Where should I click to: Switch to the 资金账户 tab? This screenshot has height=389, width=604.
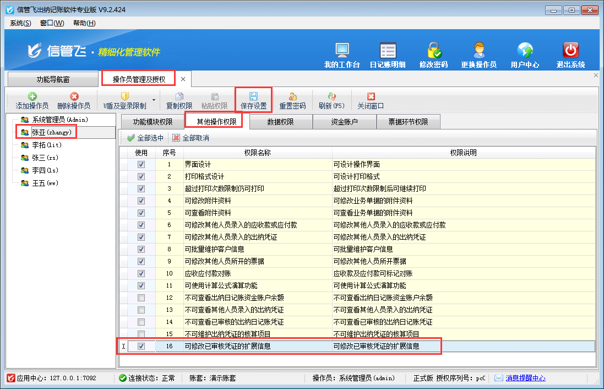(344, 122)
